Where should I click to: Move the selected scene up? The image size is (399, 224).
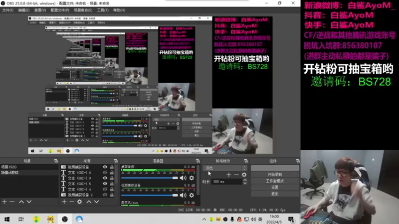[x=21, y=202]
